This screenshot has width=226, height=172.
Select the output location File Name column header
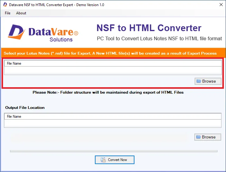pos(113,116)
